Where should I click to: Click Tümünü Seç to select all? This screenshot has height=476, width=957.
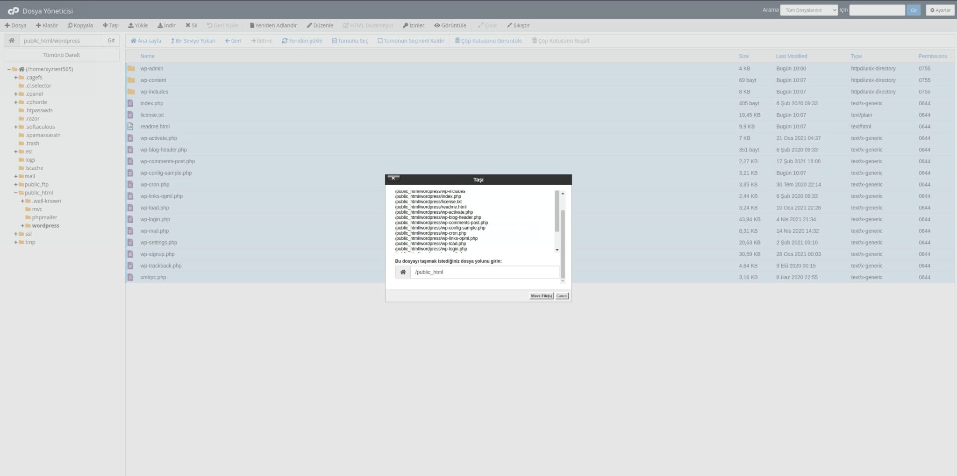point(350,41)
